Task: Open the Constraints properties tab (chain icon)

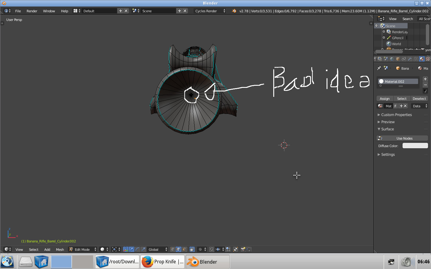Action: (404, 59)
